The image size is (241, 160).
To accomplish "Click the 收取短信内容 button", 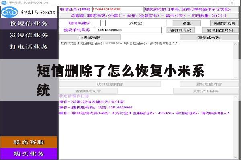I will point(110,84).
